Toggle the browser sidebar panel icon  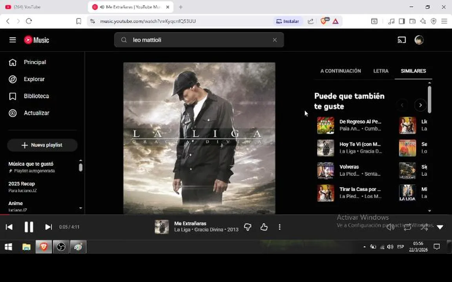(401, 21)
